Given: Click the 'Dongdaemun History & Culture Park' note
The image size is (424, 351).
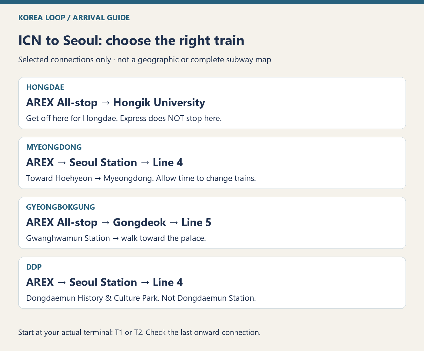Looking at the screenshot, I should (141, 298).
